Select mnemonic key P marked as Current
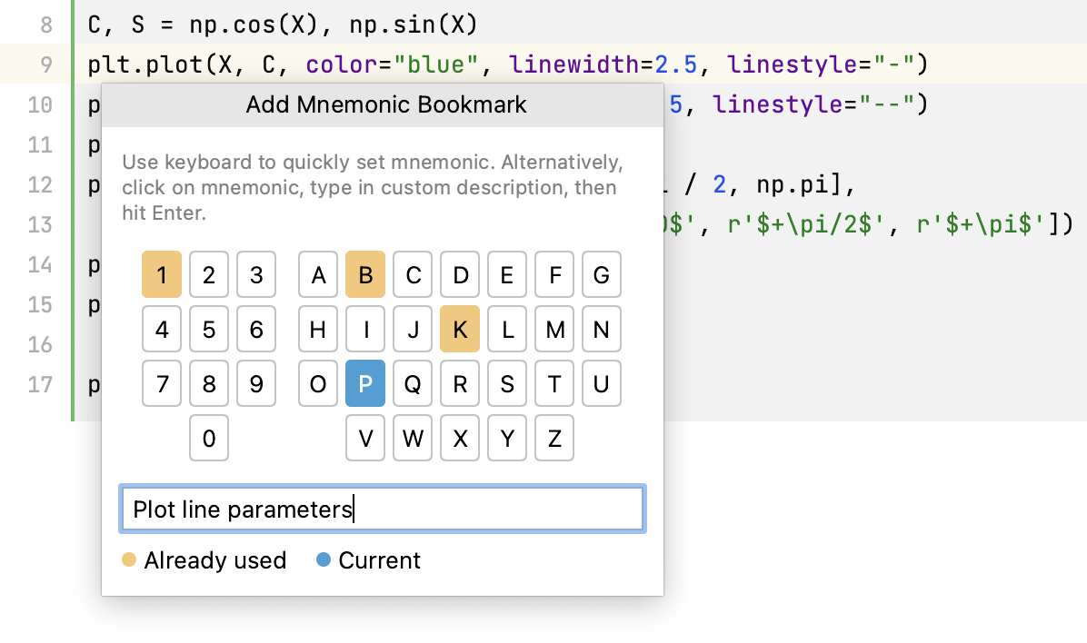Image resolution: width=1087 pixels, height=643 pixels. point(364,383)
